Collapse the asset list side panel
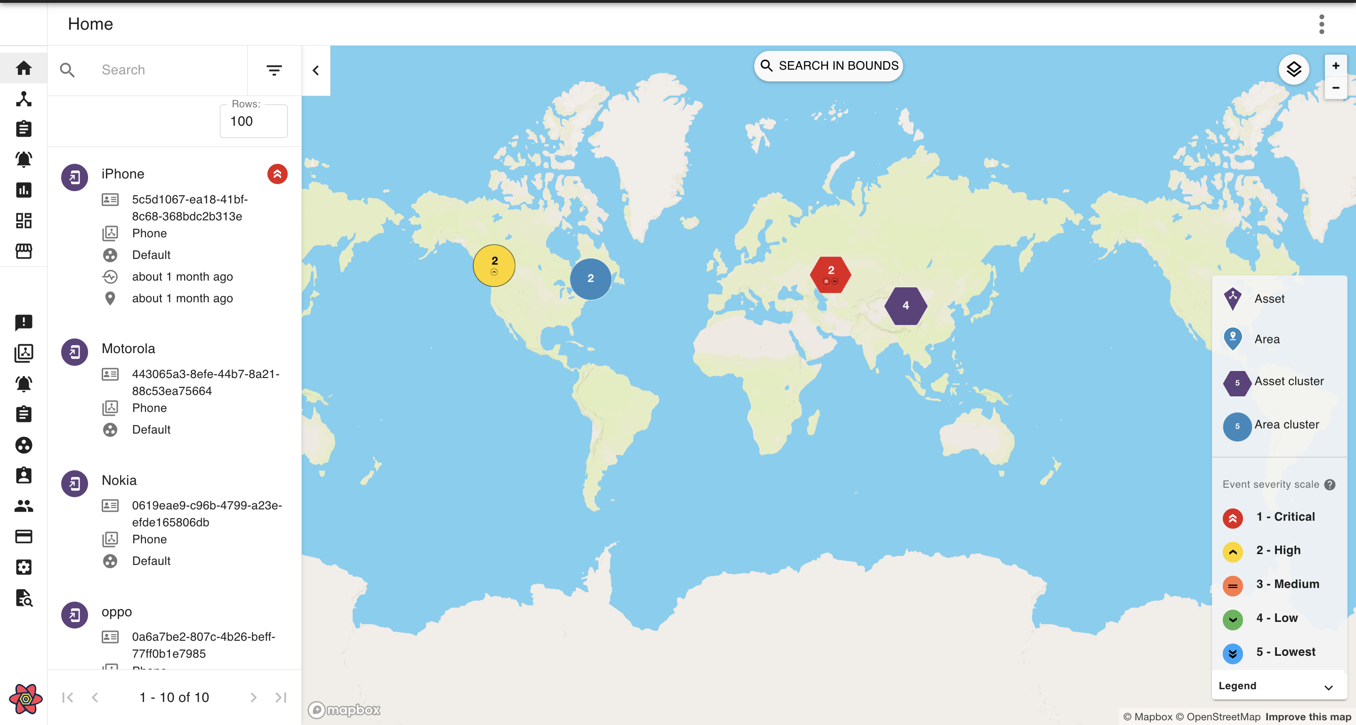Viewport: 1356px width, 725px height. pyautogui.click(x=316, y=71)
